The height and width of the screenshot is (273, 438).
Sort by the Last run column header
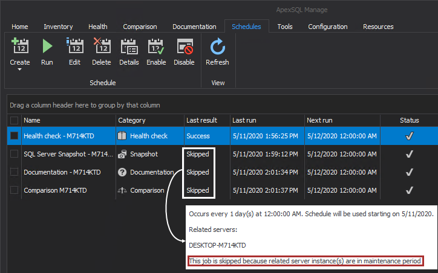tap(267, 120)
